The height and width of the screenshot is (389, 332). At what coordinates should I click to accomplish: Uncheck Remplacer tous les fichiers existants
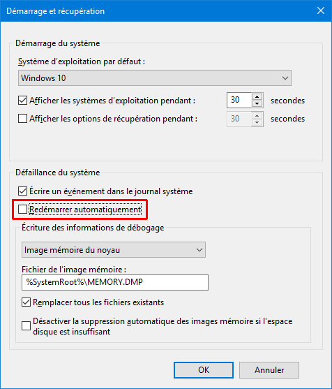(x=26, y=302)
